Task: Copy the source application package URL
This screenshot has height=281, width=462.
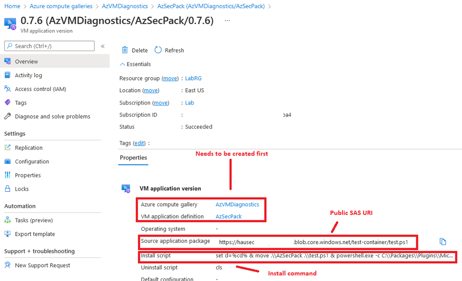Action: click(x=442, y=241)
